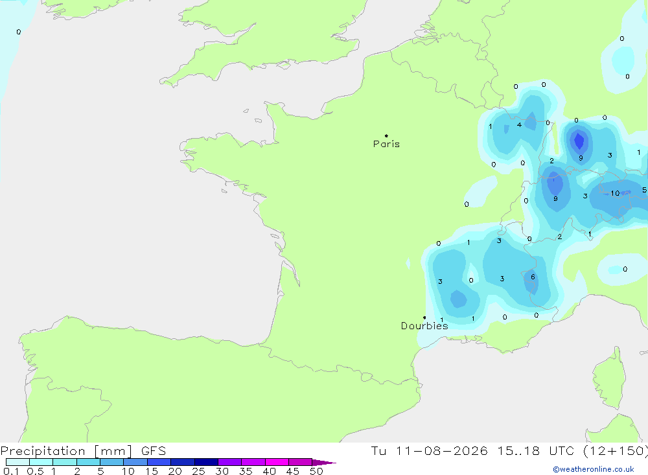Viewport: 648px width, 475px height.
Task: Click the 'Precipitation [mm]' title text
Action: tap(66, 451)
